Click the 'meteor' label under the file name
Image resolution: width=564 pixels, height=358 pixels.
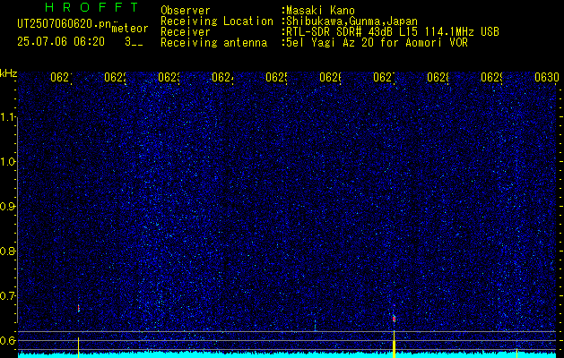click(x=130, y=29)
